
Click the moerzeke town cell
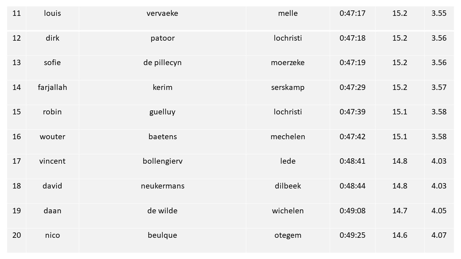[288, 68]
